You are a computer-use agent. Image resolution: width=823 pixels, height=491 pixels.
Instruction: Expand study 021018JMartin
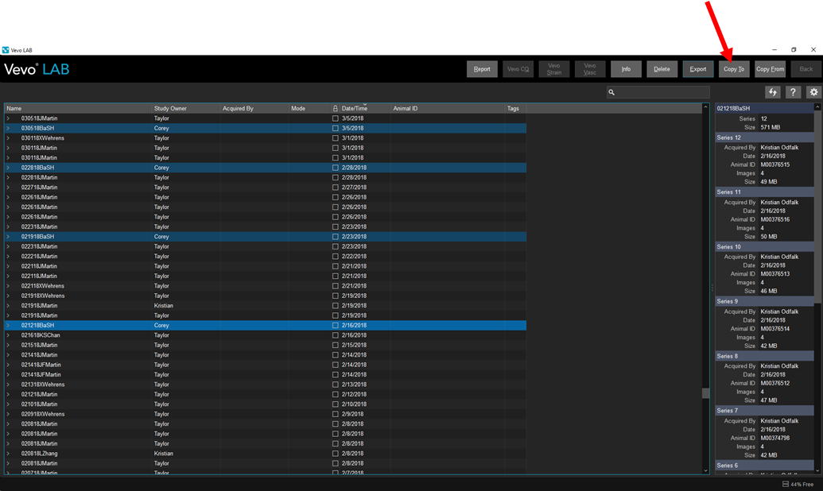click(8, 404)
